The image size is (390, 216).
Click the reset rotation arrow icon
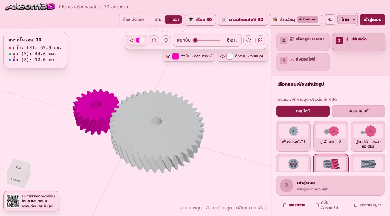coord(249,40)
